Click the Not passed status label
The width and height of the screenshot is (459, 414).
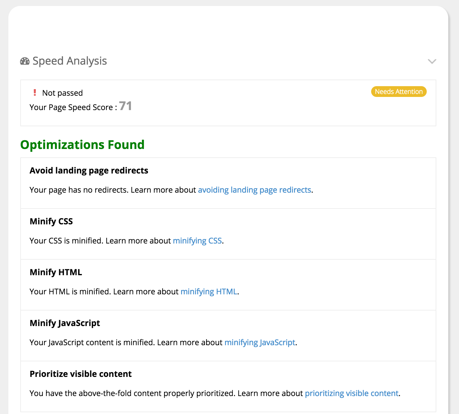click(62, 93)
